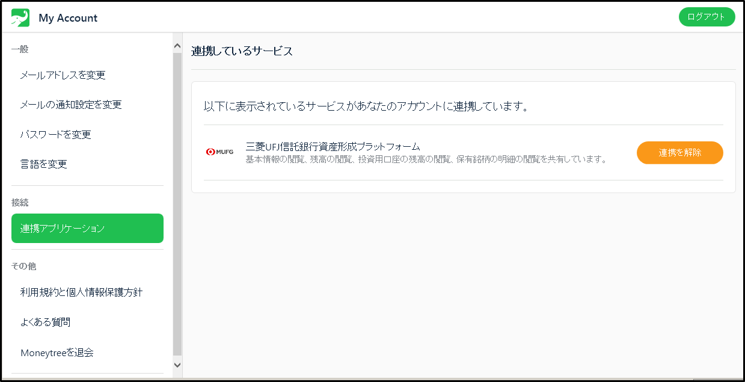
Task: Click the 基本情報の閲覧 shared permissions description
Action: point(426,159)
